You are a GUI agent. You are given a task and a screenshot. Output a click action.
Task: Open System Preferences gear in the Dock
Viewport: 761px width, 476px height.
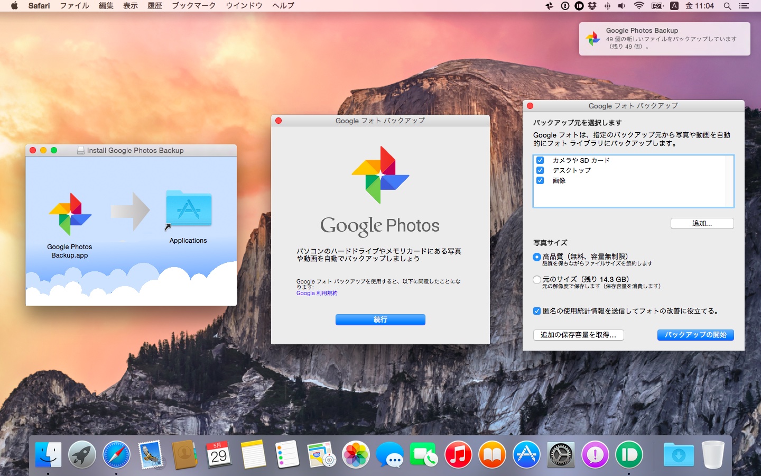(x=561, y=455)
